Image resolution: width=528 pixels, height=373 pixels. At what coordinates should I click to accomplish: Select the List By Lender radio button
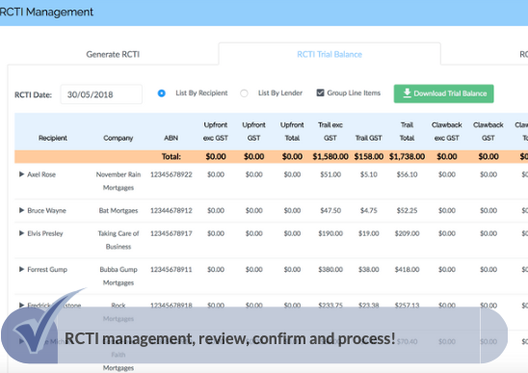pos(244,93)
